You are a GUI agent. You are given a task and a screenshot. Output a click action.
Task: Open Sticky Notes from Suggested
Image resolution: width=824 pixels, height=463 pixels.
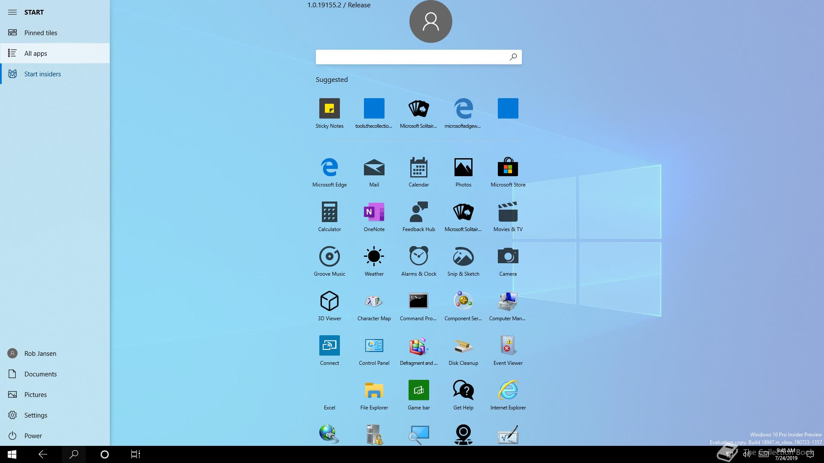tap(329, 113)
